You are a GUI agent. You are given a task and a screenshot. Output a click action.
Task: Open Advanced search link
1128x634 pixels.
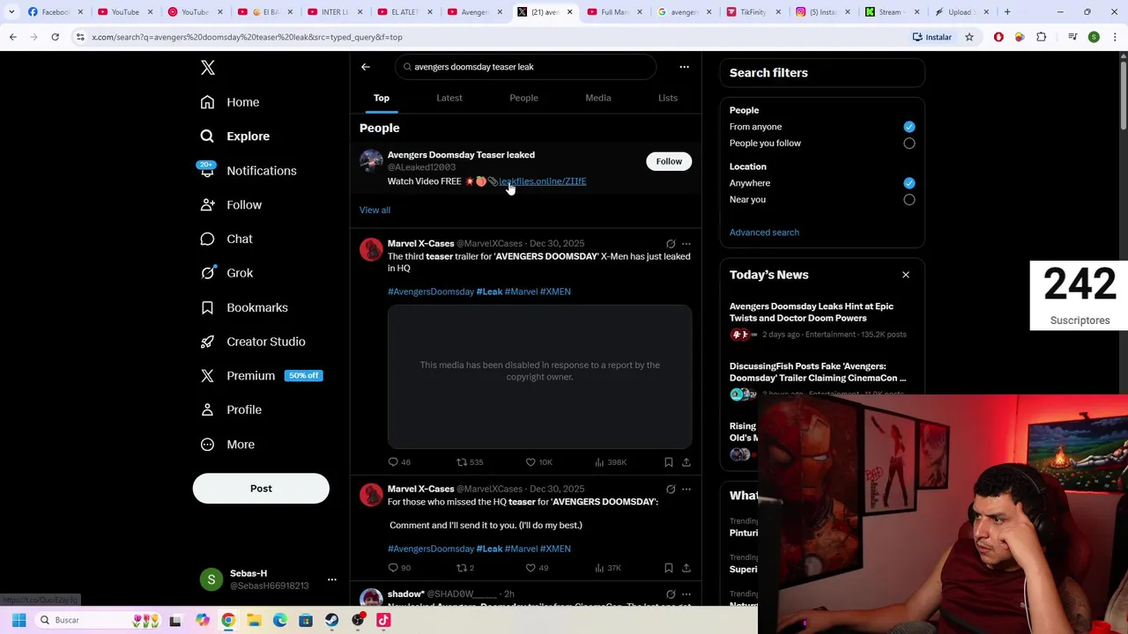click(x=764, y=232)
